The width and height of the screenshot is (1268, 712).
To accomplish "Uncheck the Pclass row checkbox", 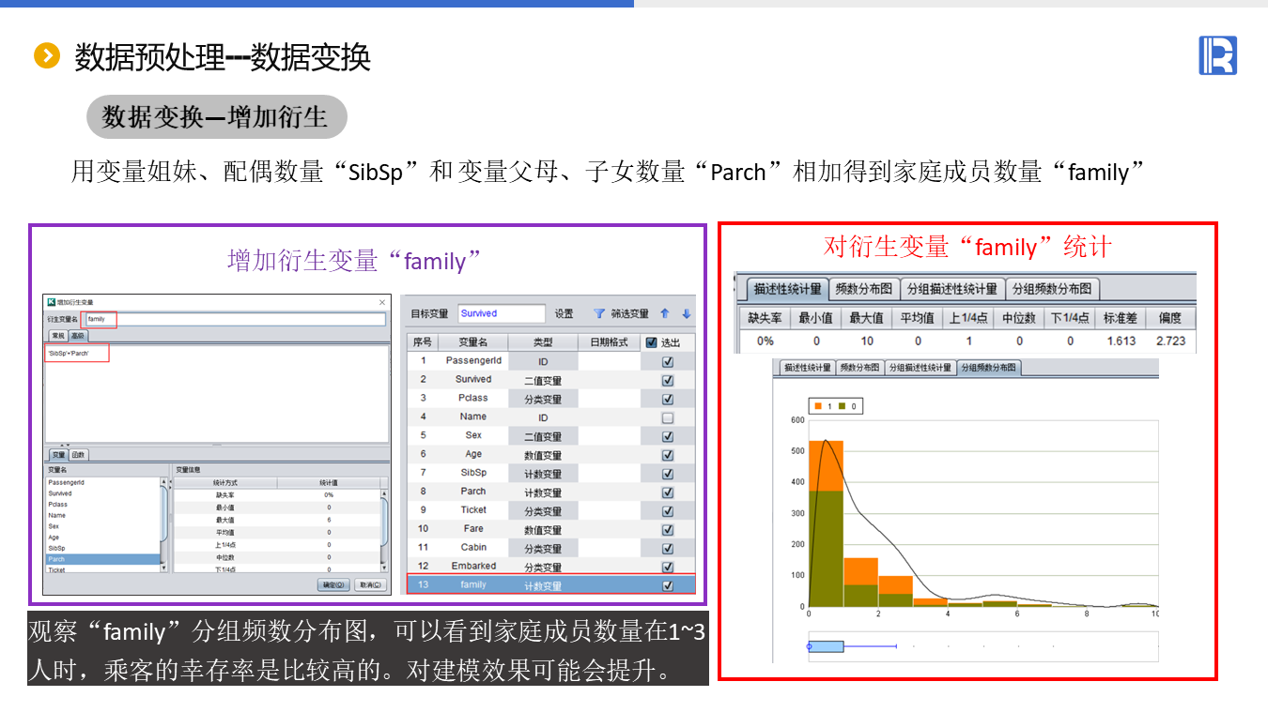I will click(668, 399).
